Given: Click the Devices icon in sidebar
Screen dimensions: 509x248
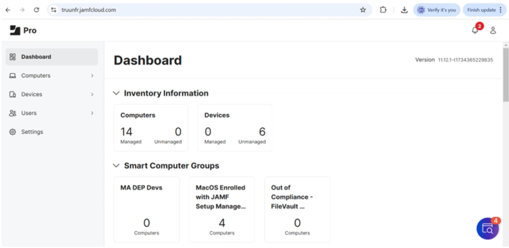Looking at the screenshot, I should pyautogui.click(x=13, y=94).
